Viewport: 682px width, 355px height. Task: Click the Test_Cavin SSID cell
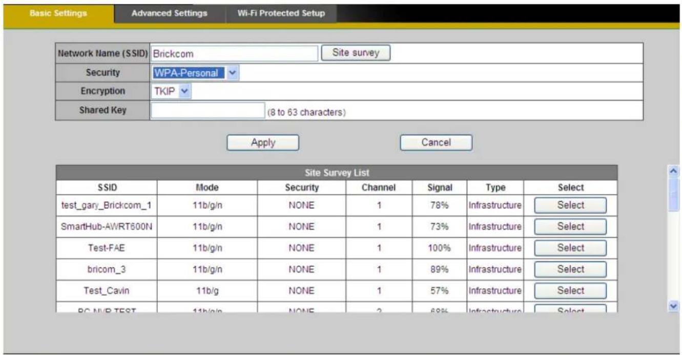click(x=107, y=291)
